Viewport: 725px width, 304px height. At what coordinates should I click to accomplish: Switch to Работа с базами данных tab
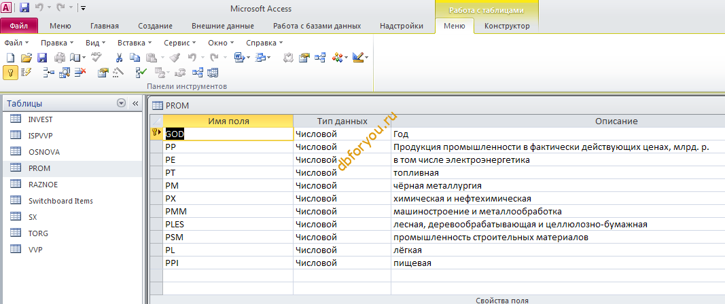[317, 26]
